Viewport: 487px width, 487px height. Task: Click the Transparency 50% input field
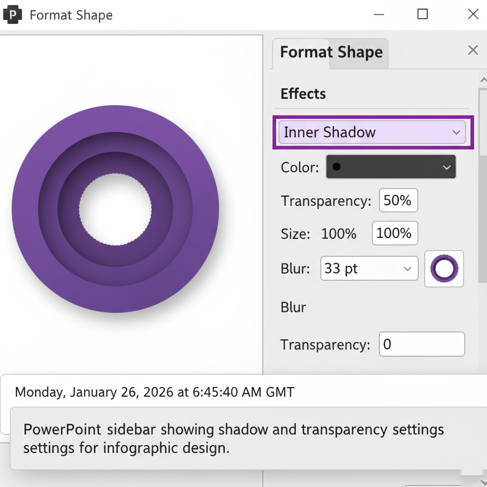point(398,200)
